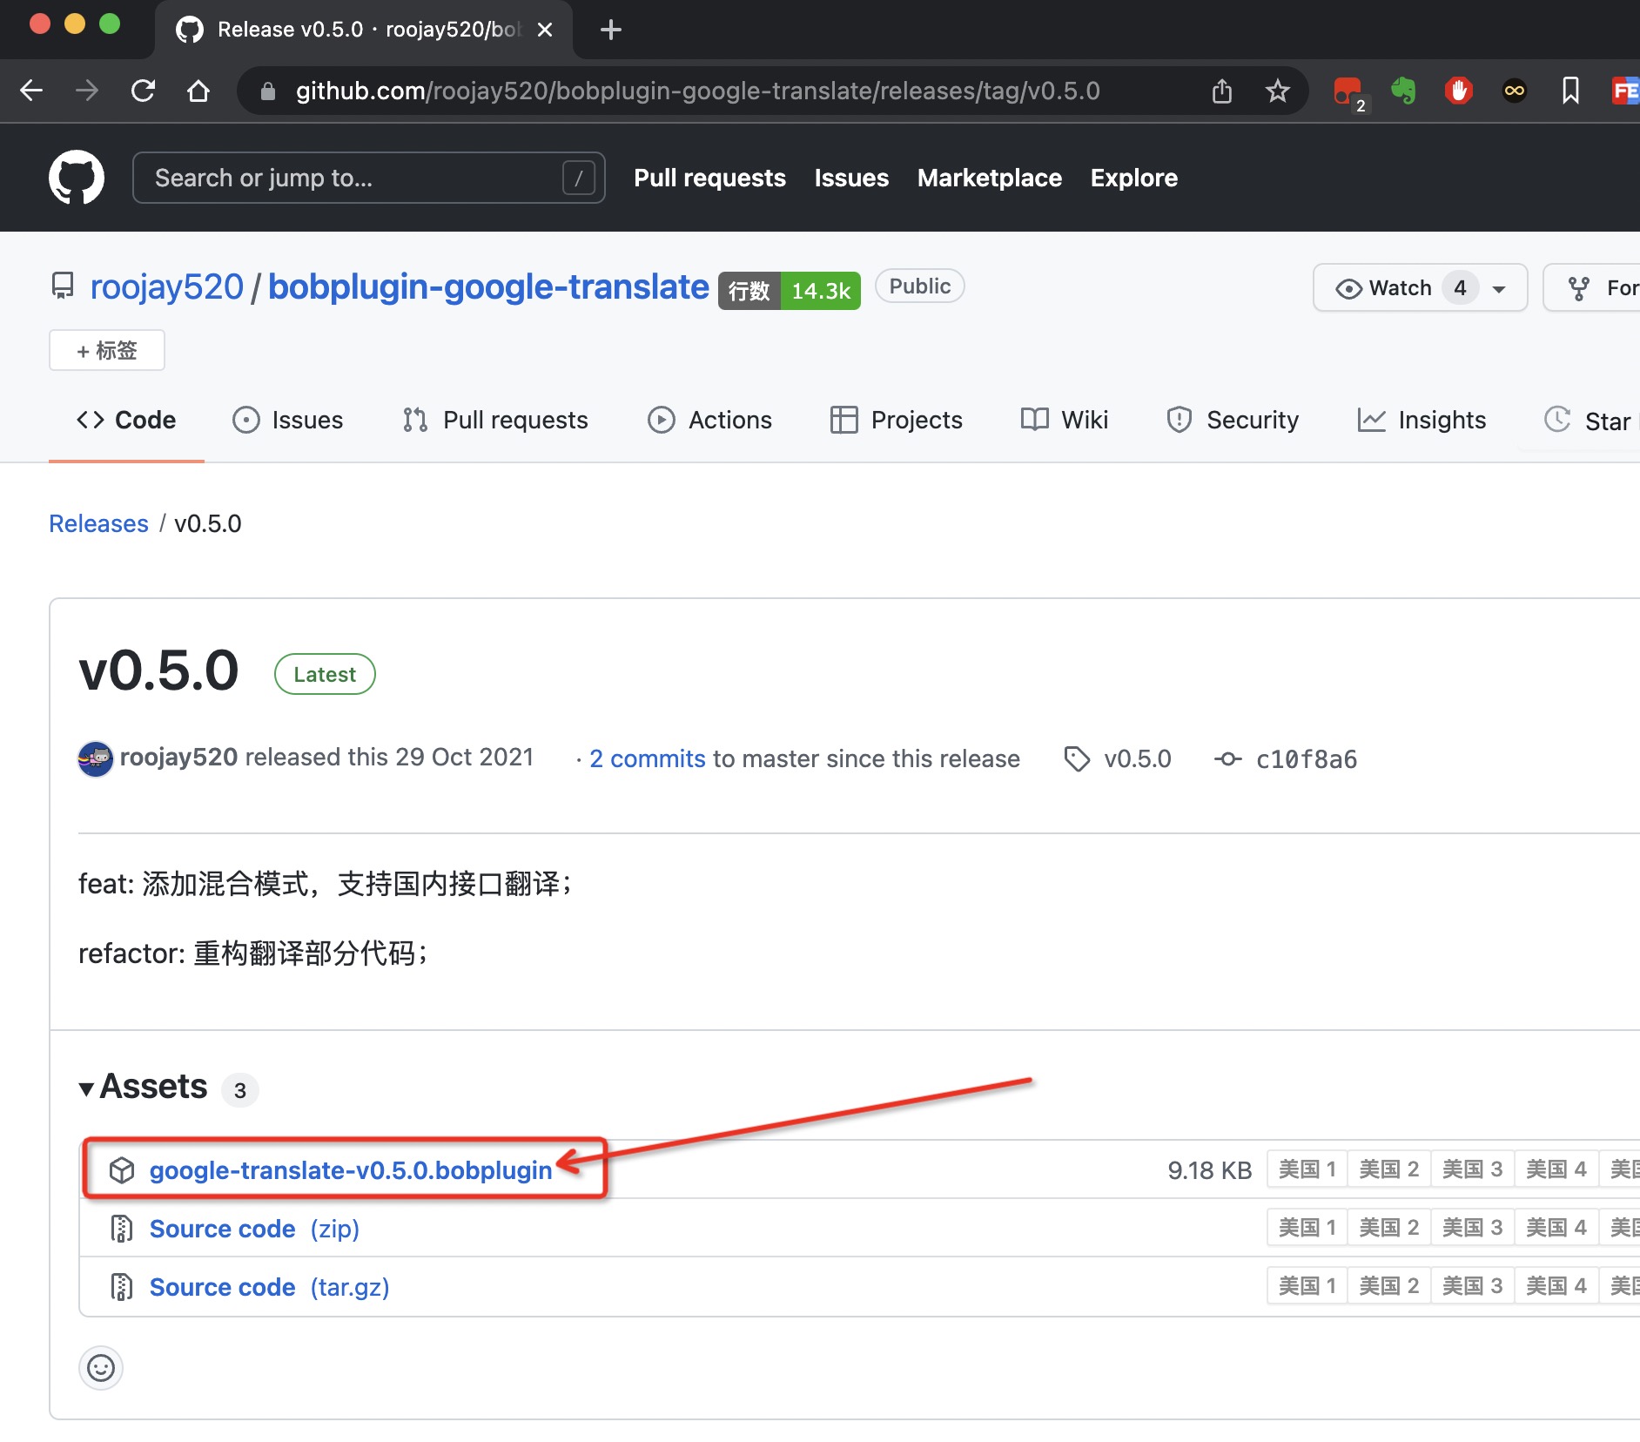Use 美国 1 mirror for Source code (tar.gz)

click(1307, 1285)
